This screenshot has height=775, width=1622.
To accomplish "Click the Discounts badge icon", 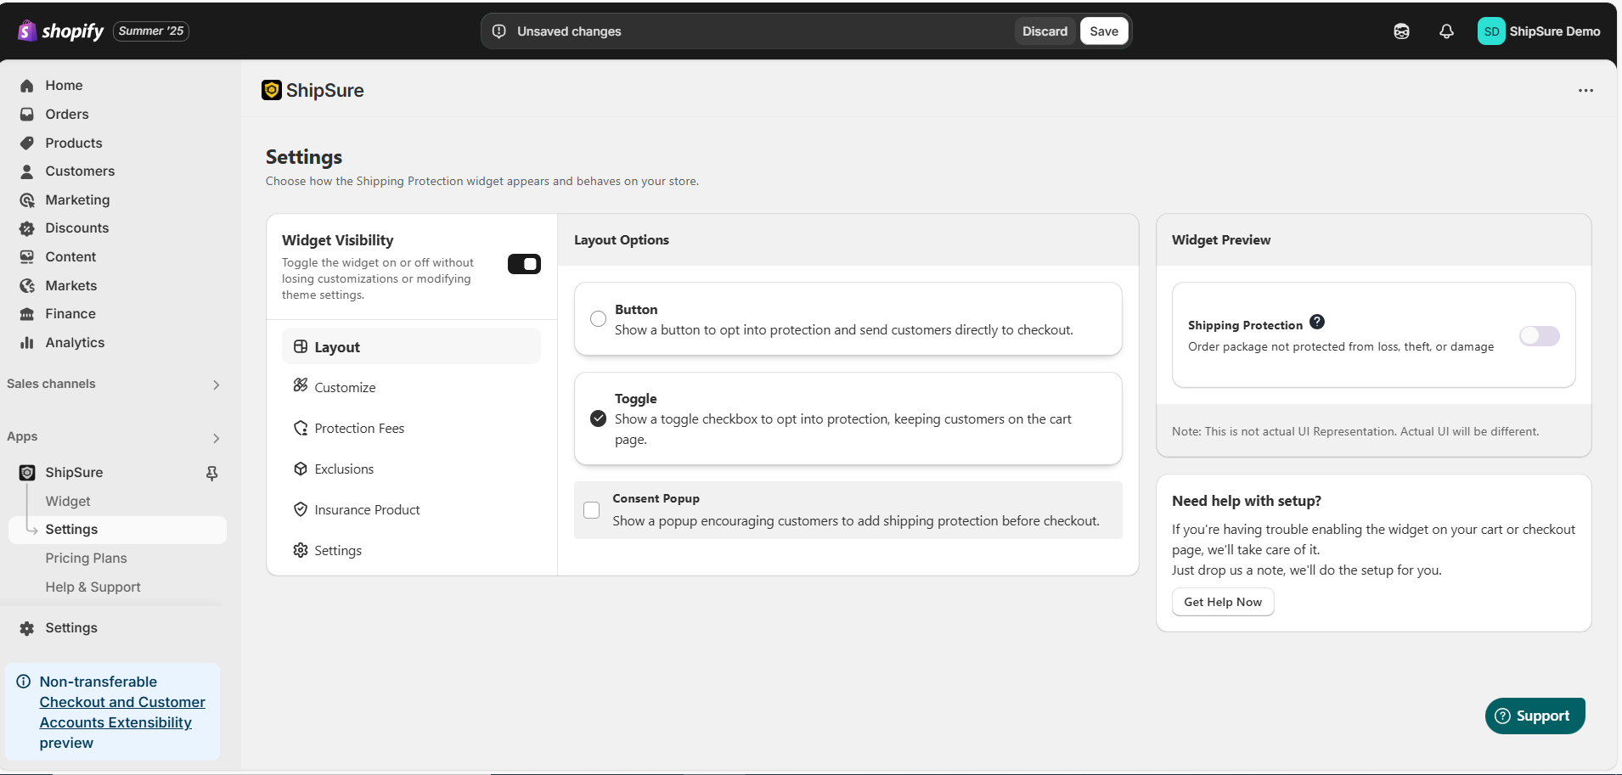I will (x=27, y=228).
